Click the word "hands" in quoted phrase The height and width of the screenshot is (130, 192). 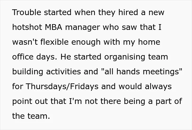point(128,72)
